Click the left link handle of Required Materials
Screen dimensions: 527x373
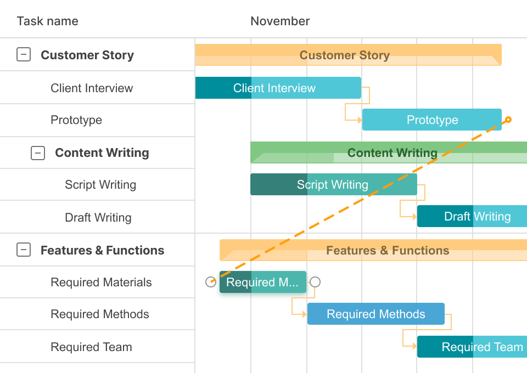(211, 282)
